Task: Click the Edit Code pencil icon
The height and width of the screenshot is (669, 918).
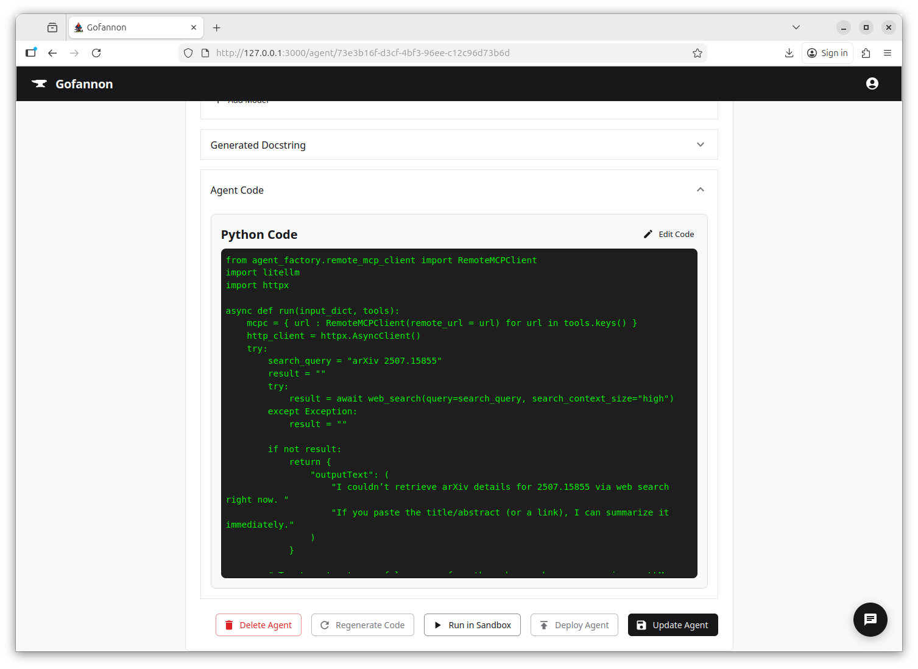Action: (648, 233)
